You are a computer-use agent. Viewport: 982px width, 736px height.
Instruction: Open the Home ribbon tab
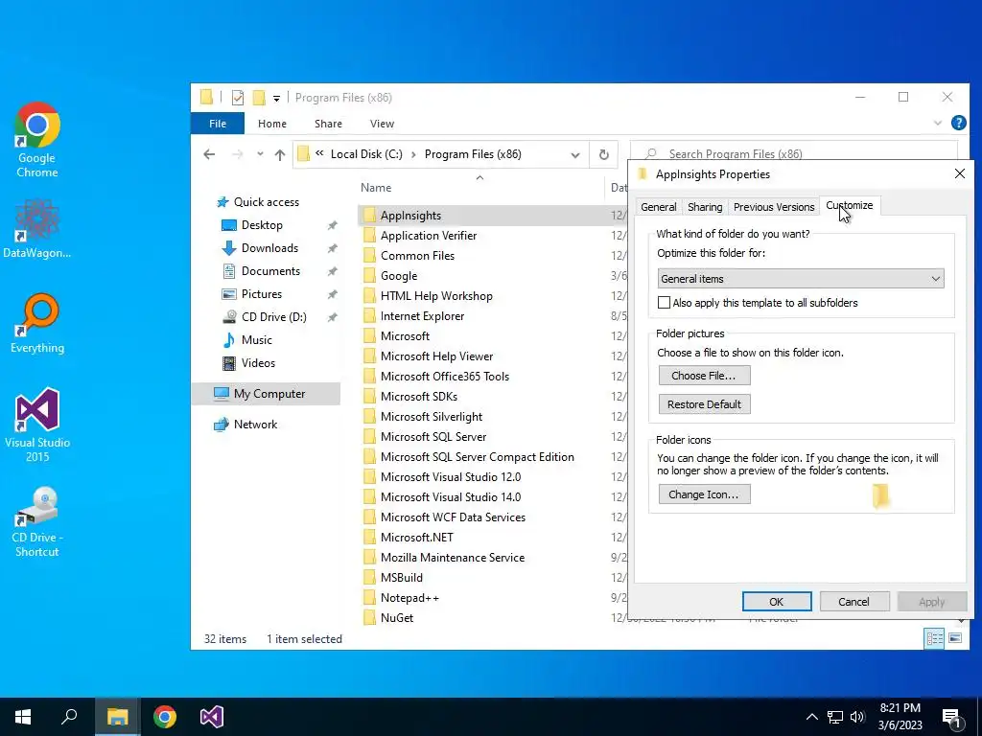tap(271, 124)
